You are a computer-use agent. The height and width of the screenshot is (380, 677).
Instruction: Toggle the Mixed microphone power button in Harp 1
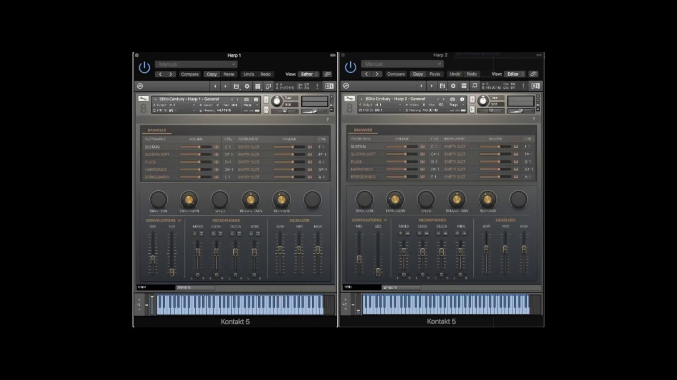click(195, 233)
